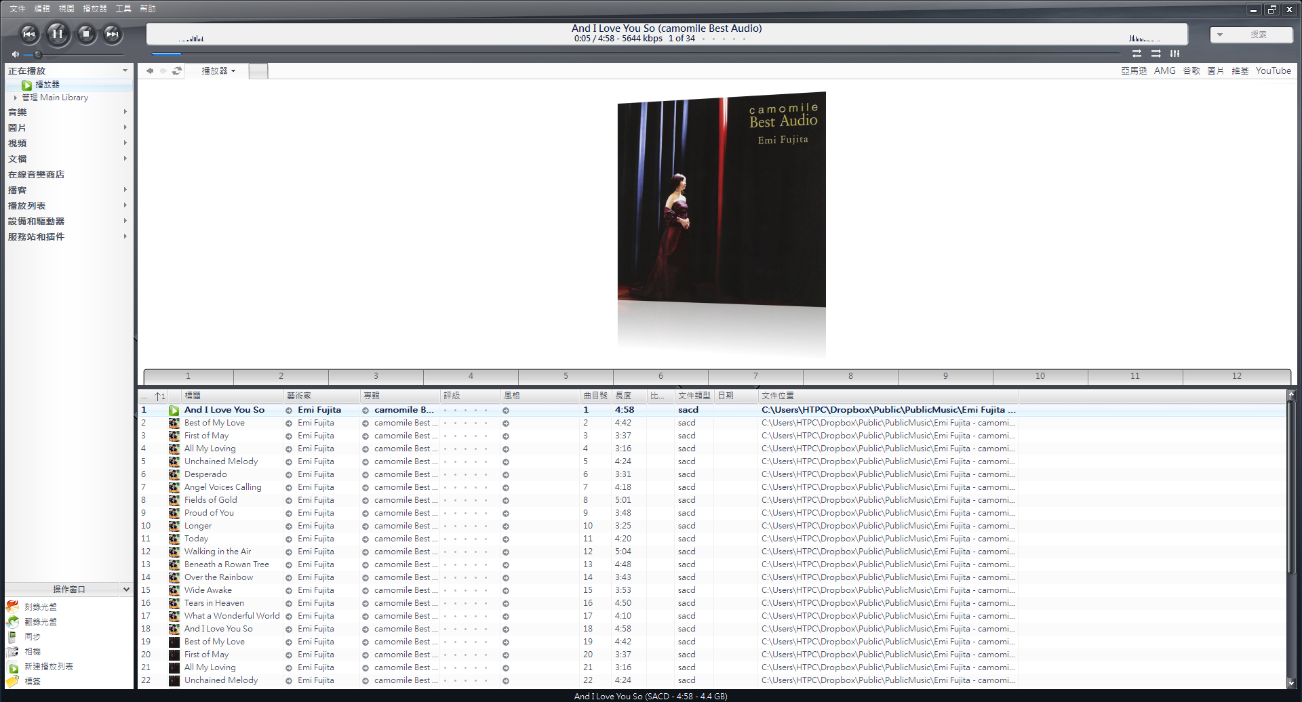Go back to the previous track
Image resolution: width=1302 pixels, height=702 pixels.
pyautogui.click(x=29, y=33)
